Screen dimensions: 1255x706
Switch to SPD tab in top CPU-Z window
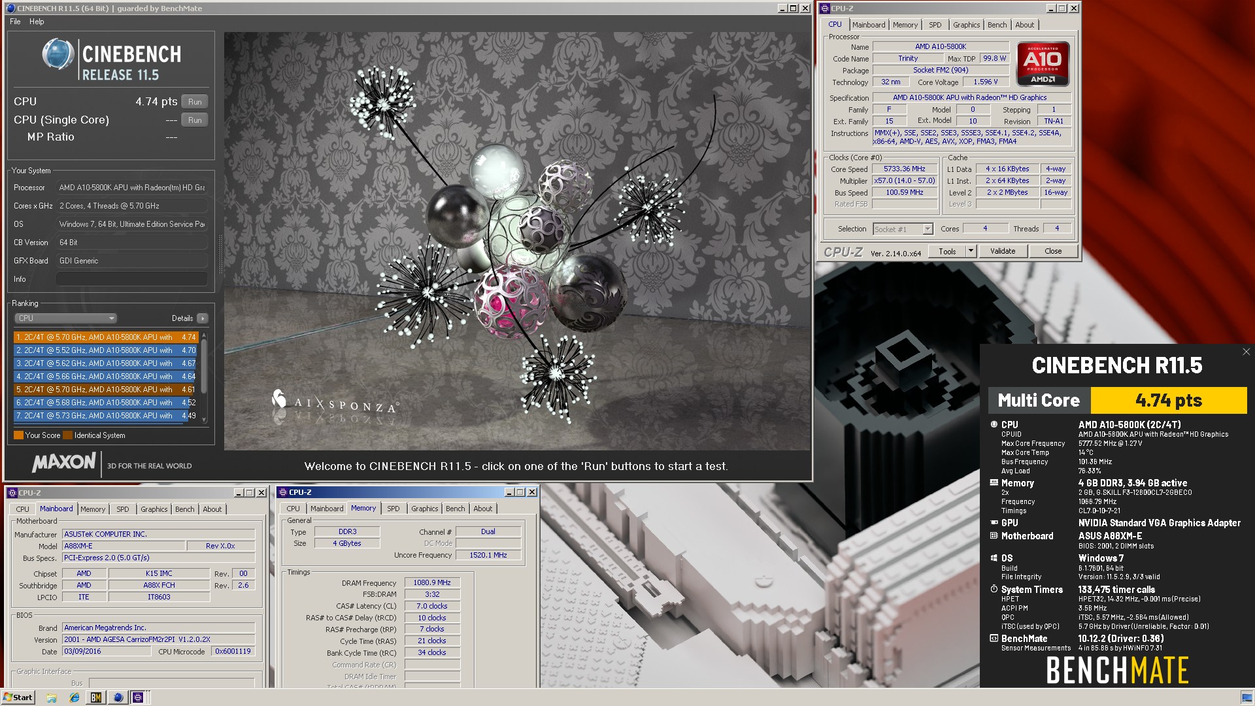935,25
